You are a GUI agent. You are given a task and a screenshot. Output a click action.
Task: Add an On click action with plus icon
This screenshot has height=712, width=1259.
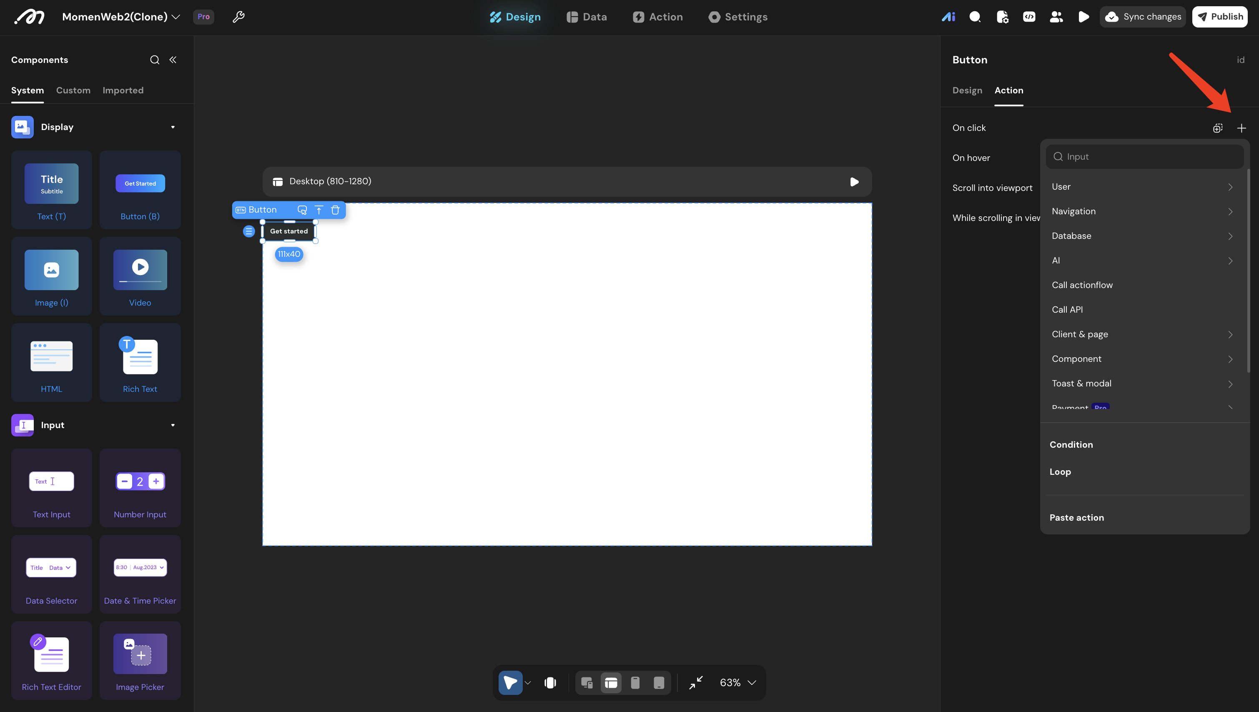pos(1241,128)
